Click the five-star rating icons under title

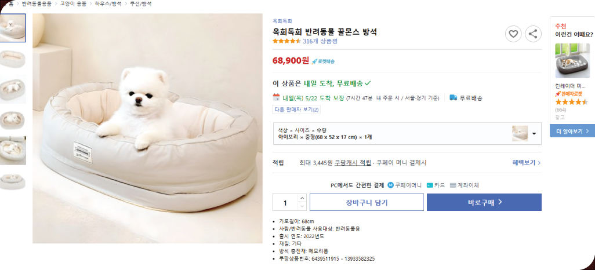(286, 42)
